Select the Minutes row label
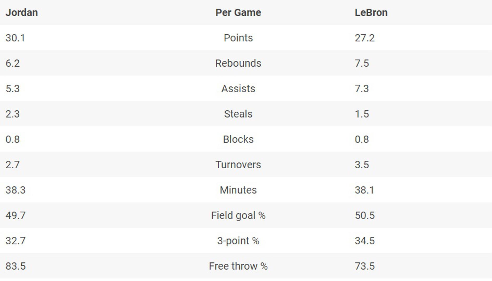 238,190
